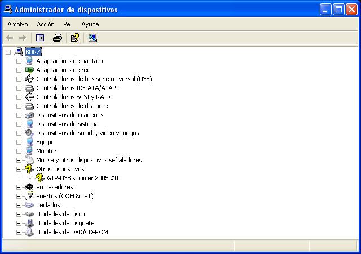The height and width of the screenshot is (254, 361).
Task: Click the Procesadores chip icon
Action: [29, 187]
